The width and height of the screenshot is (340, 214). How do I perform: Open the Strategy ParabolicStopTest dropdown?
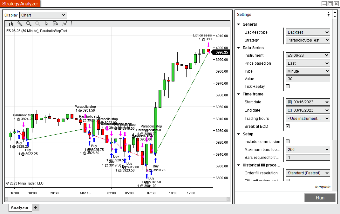[308, 40]
